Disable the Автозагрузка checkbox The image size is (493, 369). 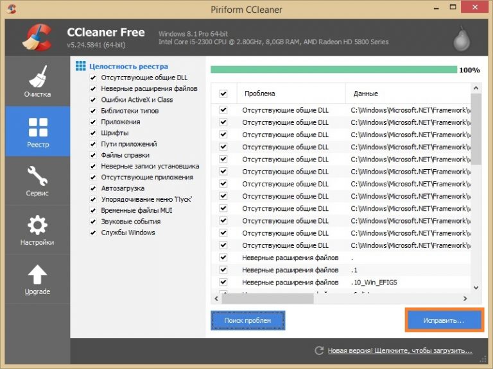(93, 188)
